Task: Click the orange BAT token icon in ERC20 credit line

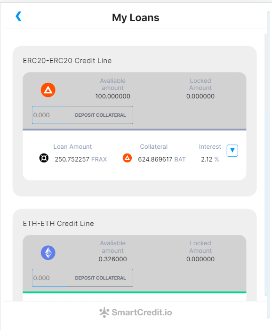Action: coord(48,90)
